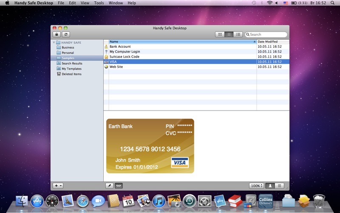Collapse the HANDY SAFE tree root
The image size is (340, 213).
point(54,42)
